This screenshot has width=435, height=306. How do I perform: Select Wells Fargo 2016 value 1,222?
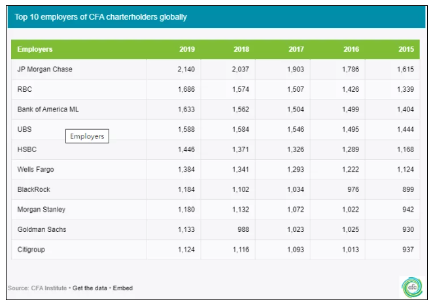[x=351, y=169]
